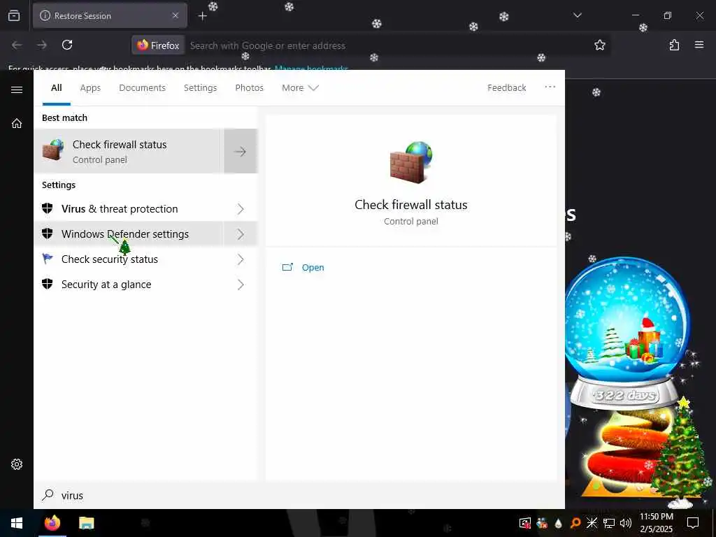Click the ellipsis options in search panel
716x537 pixels.
coord(550,87)
